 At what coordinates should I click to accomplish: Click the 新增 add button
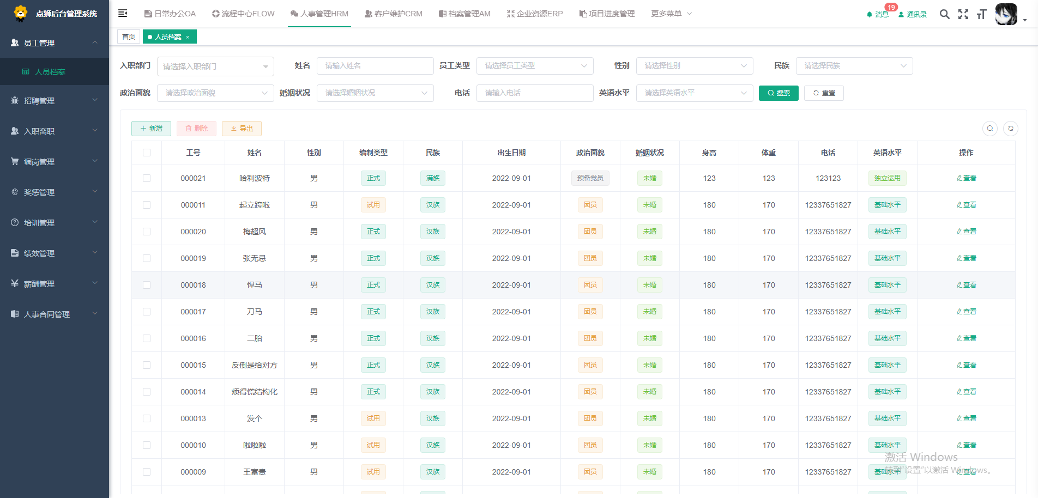[x=151, y=129]
